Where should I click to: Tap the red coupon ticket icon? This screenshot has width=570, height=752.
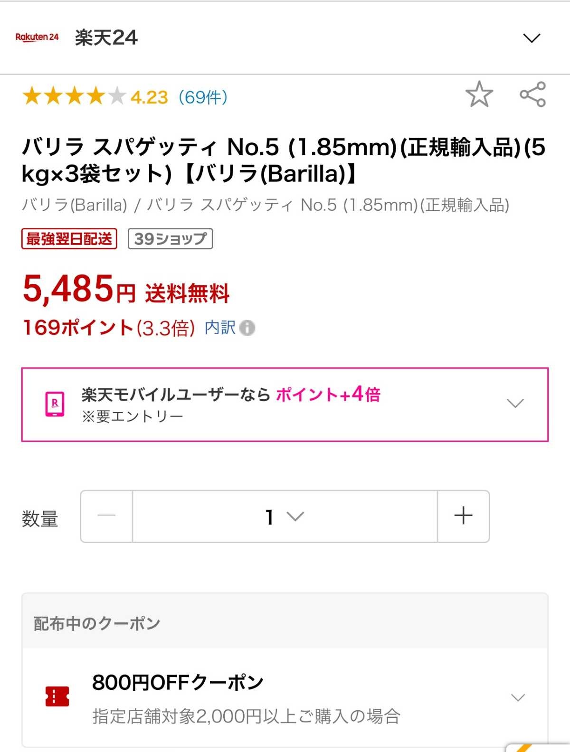[57, 696]
